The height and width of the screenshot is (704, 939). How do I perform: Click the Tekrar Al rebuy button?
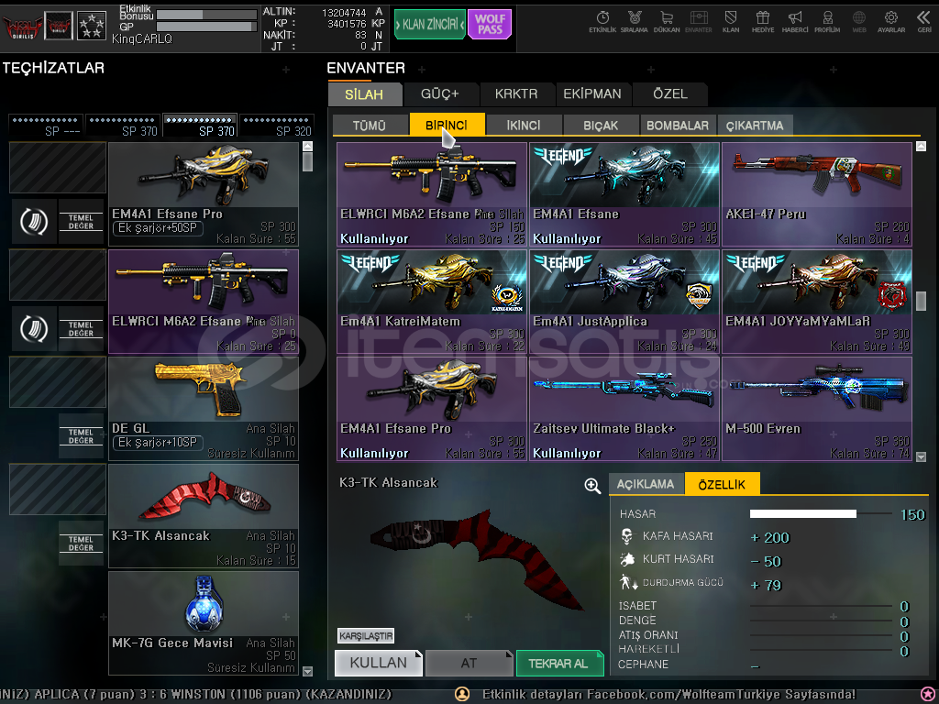pyautogui.click(x=559, y=663)
